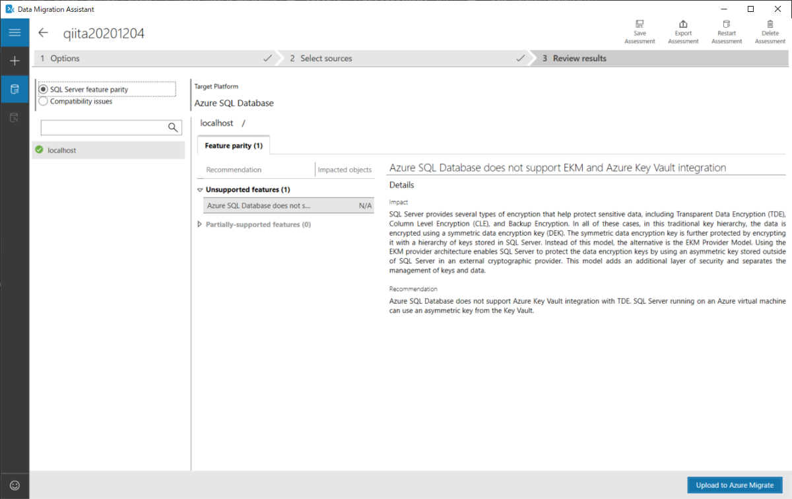
Task: Click Delete Assessment toolbar icon
Action: 770,32
